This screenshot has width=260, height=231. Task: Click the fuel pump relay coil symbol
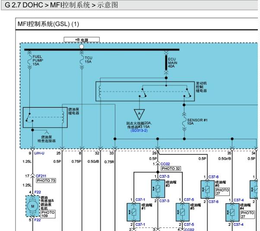click(x=63, y=117)
